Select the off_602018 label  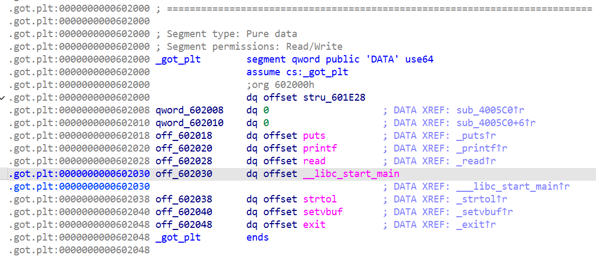click(184, 136)
